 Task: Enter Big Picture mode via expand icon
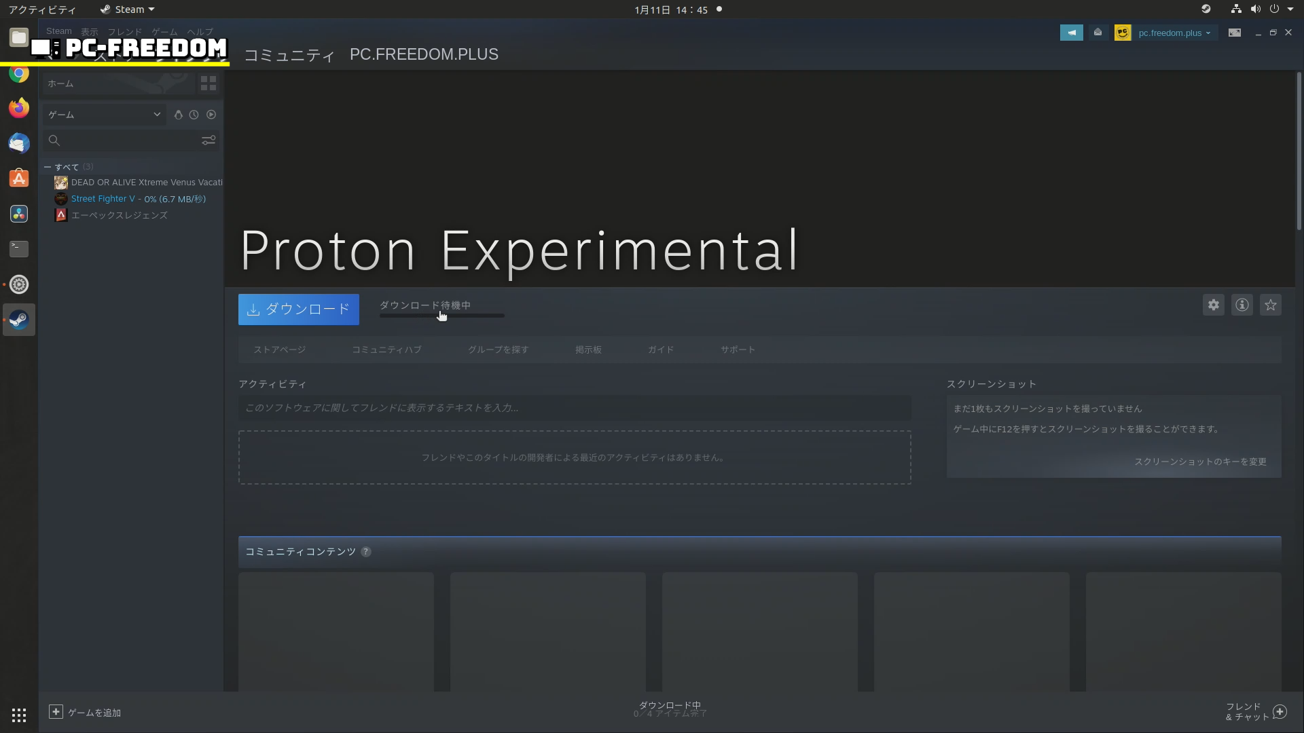click(x=1234, y=33)
